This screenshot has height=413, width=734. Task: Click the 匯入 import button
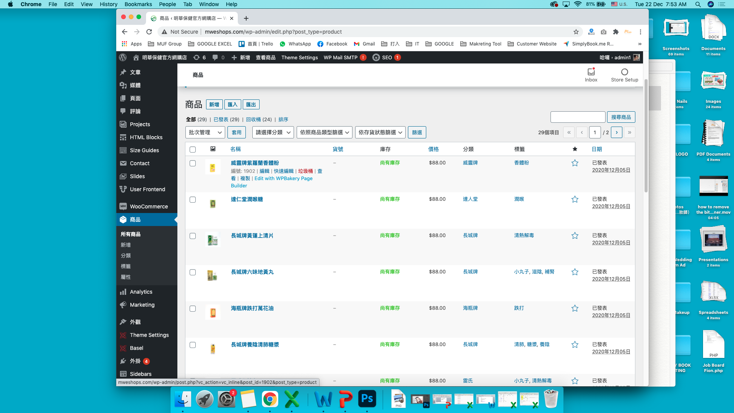232,104
